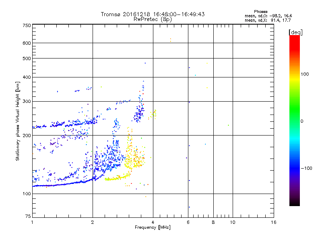Click the y-axis tick label '500'

[x=27, y=58]
